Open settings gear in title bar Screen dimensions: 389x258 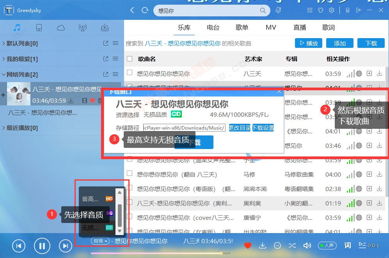(x=331, y=10)
